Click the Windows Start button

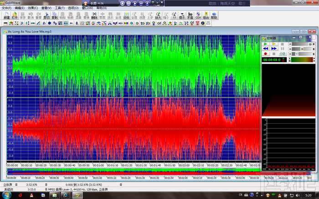pos(6,194)
